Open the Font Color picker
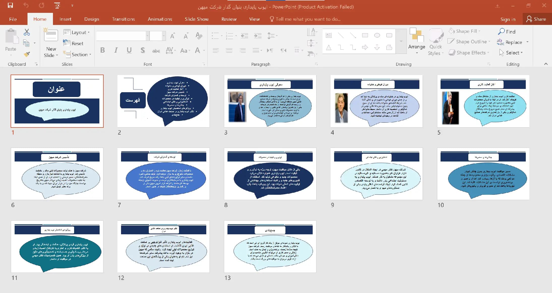 [197, 50]
